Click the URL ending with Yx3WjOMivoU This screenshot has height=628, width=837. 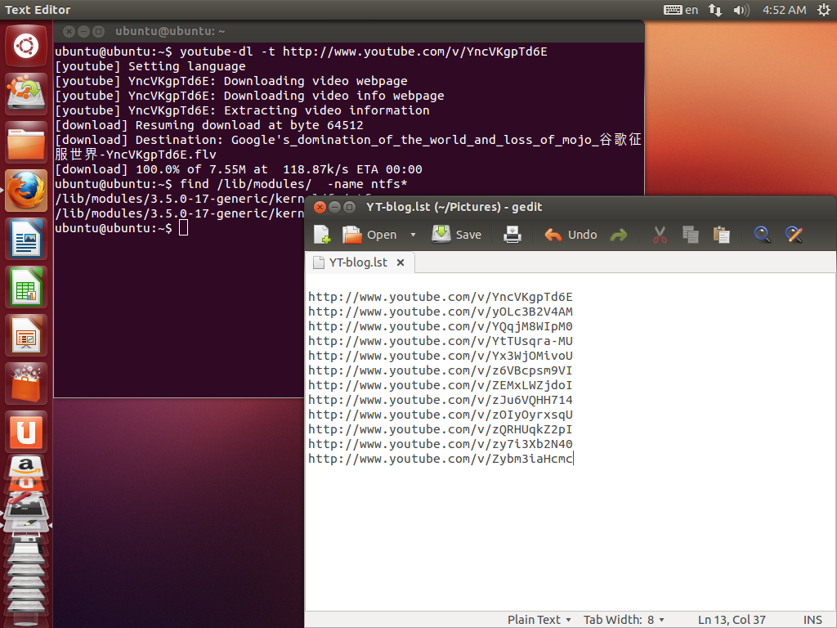pos(441,356)
